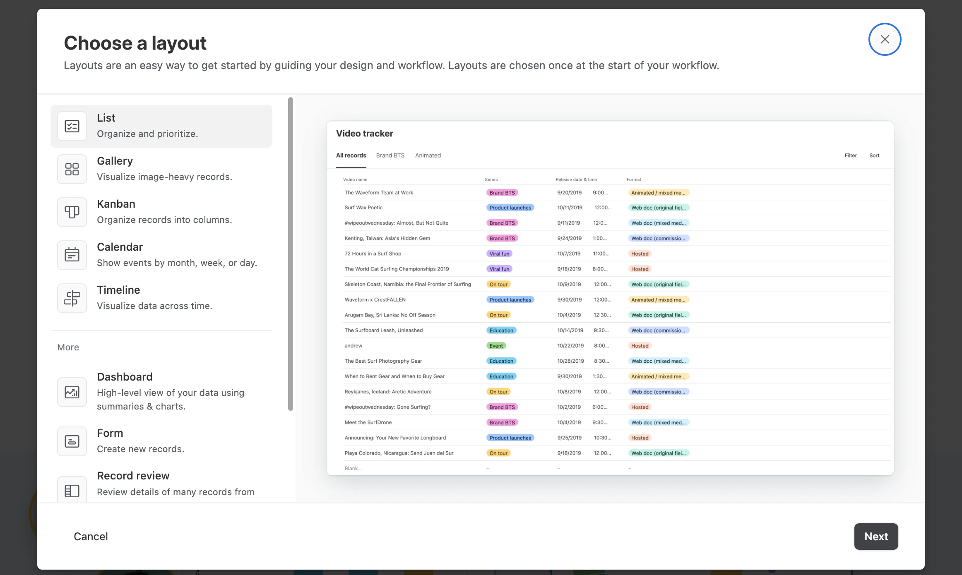The height and width of the screenshot is (575, 962).
Task: Choose the Timeline layout icon
Action: click(x=72, y=298)
